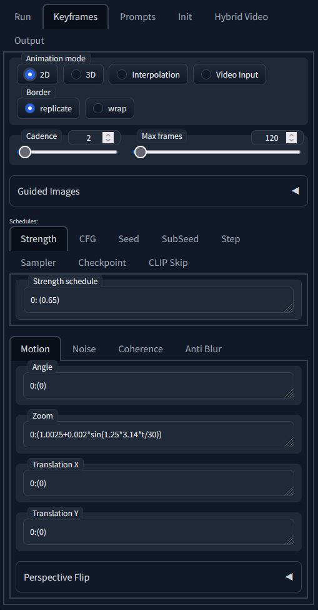The image size is (318, 610).
Task: Select the Interpolation animation mode
Action: point(148,74)
